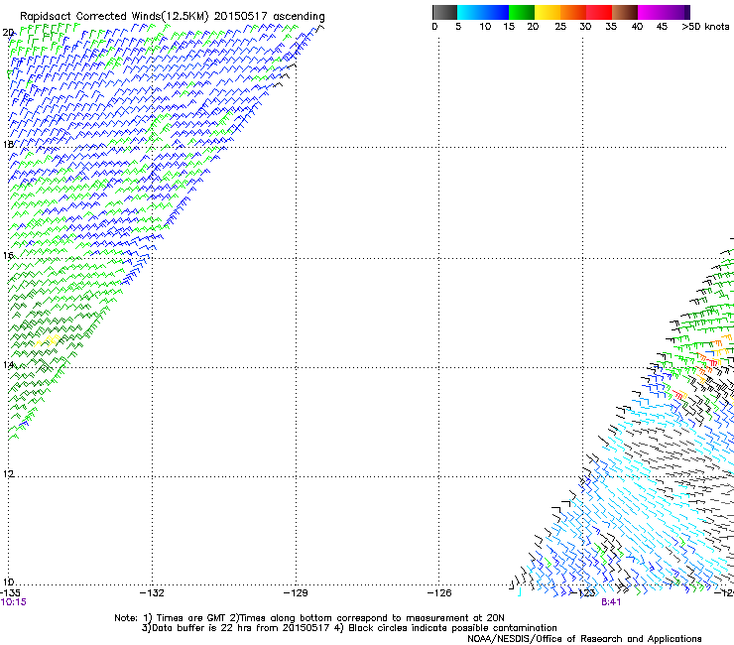Screen dimensions: 734x645
Task: Click the longitude label -132
Action: pyautogui.click(x=153, y=593)
